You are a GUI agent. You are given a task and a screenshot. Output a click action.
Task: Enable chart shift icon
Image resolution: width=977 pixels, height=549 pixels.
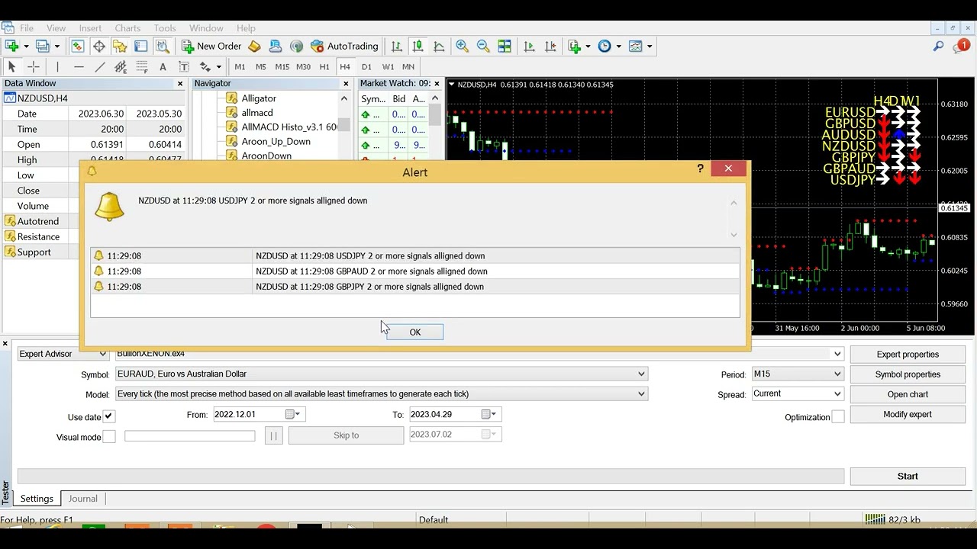click(551, 47)
